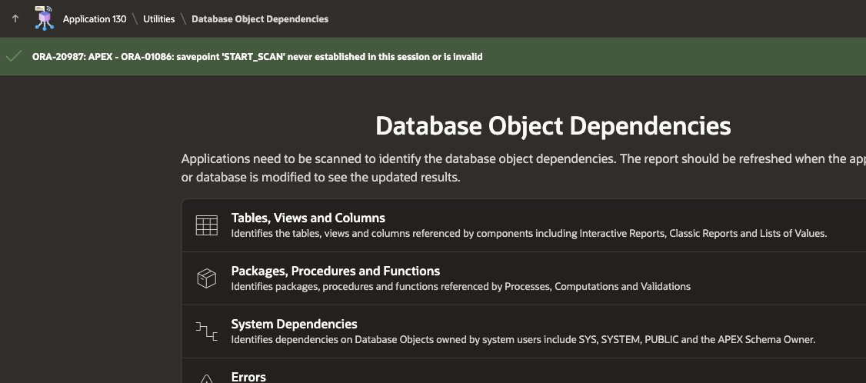Click the Tables, Views description about Interactive Reports
The height and width of the screenshot is (383, 866).
pyautogui.click(x=528, y=233)
